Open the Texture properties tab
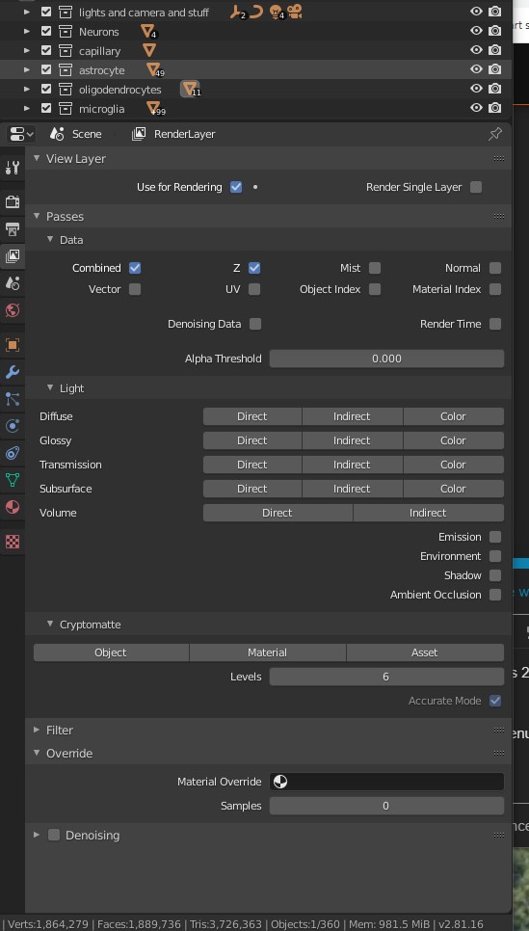Image resolution: width=529 pixels, height=931 pixels. point(13,542)
